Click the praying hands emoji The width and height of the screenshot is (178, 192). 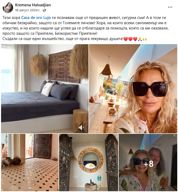coord(140,39)
